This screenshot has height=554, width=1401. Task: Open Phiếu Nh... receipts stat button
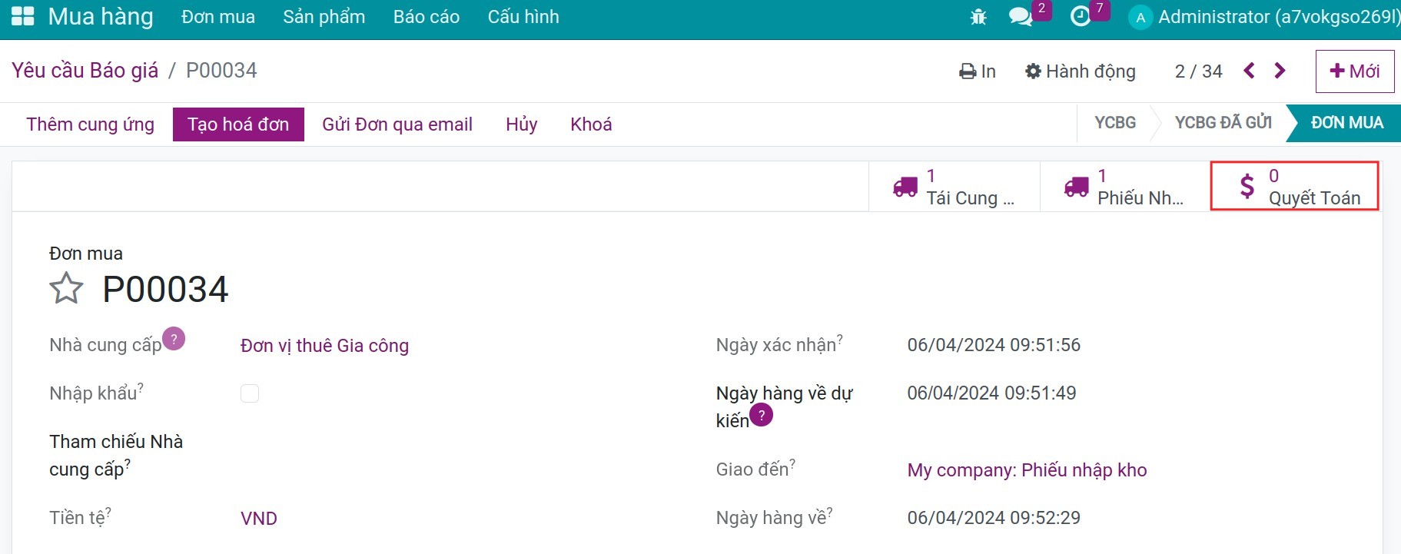1125,187
